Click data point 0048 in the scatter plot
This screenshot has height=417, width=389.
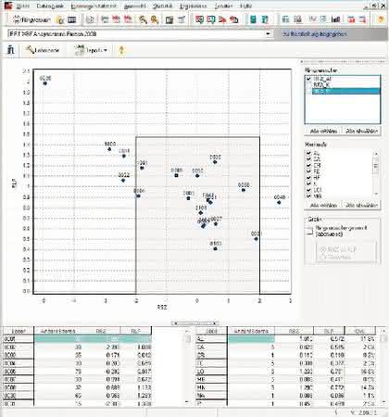tap(279, 203)
